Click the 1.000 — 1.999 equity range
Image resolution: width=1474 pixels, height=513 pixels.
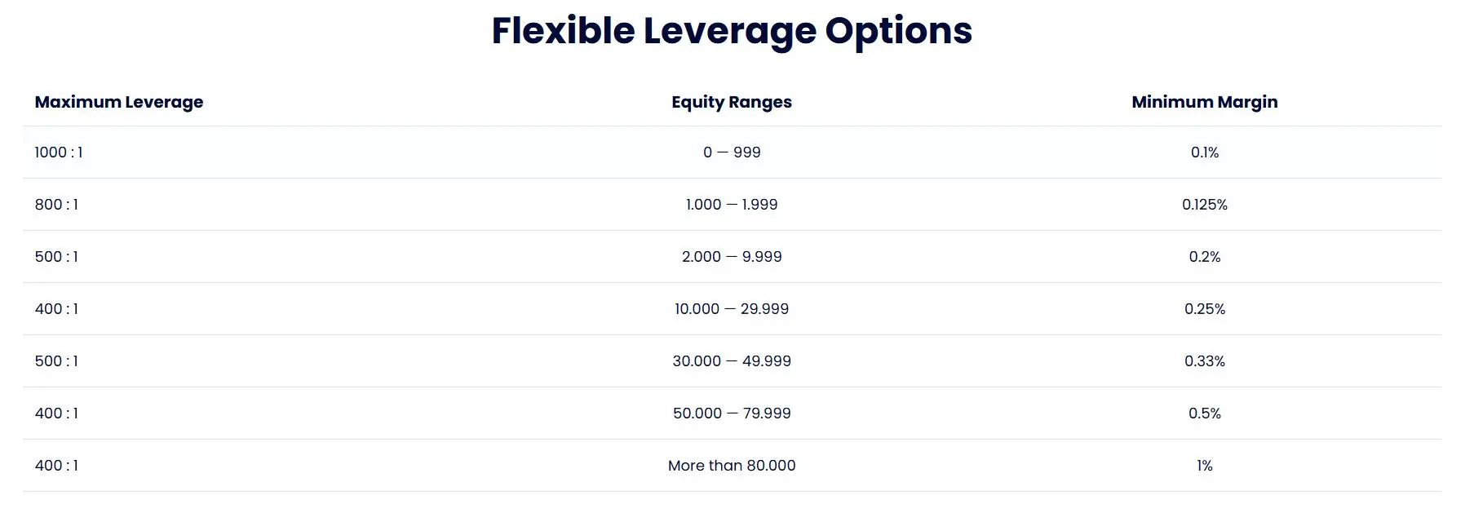click(732, 205)
